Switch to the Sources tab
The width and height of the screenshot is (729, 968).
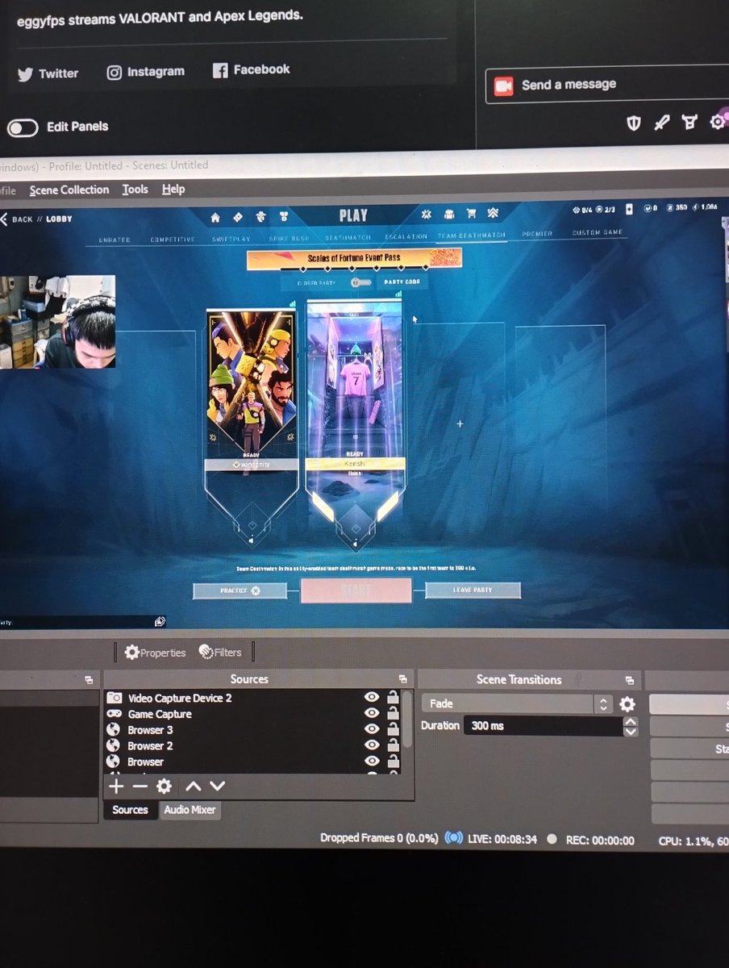tap(130, 810)
